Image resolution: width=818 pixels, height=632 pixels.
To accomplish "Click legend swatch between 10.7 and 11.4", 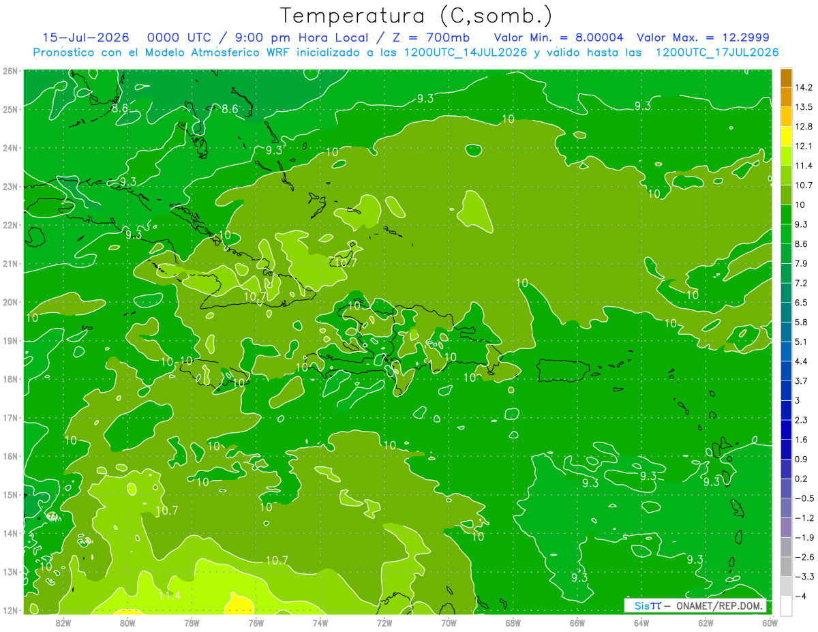I will coord(786,175).
